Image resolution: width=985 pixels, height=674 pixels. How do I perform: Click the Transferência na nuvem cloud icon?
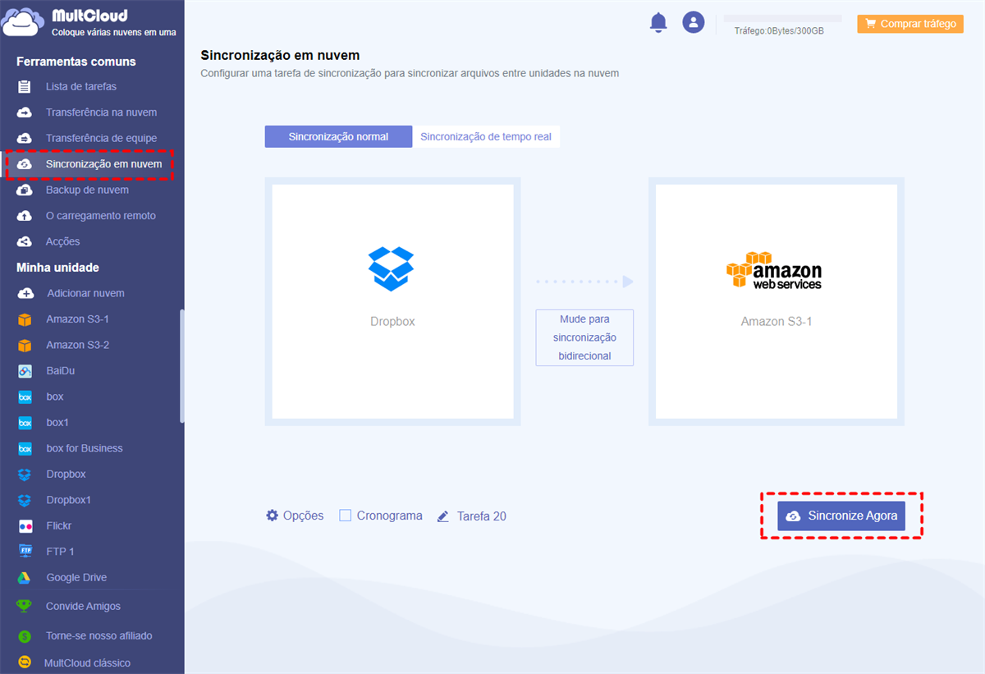(25, 112)
